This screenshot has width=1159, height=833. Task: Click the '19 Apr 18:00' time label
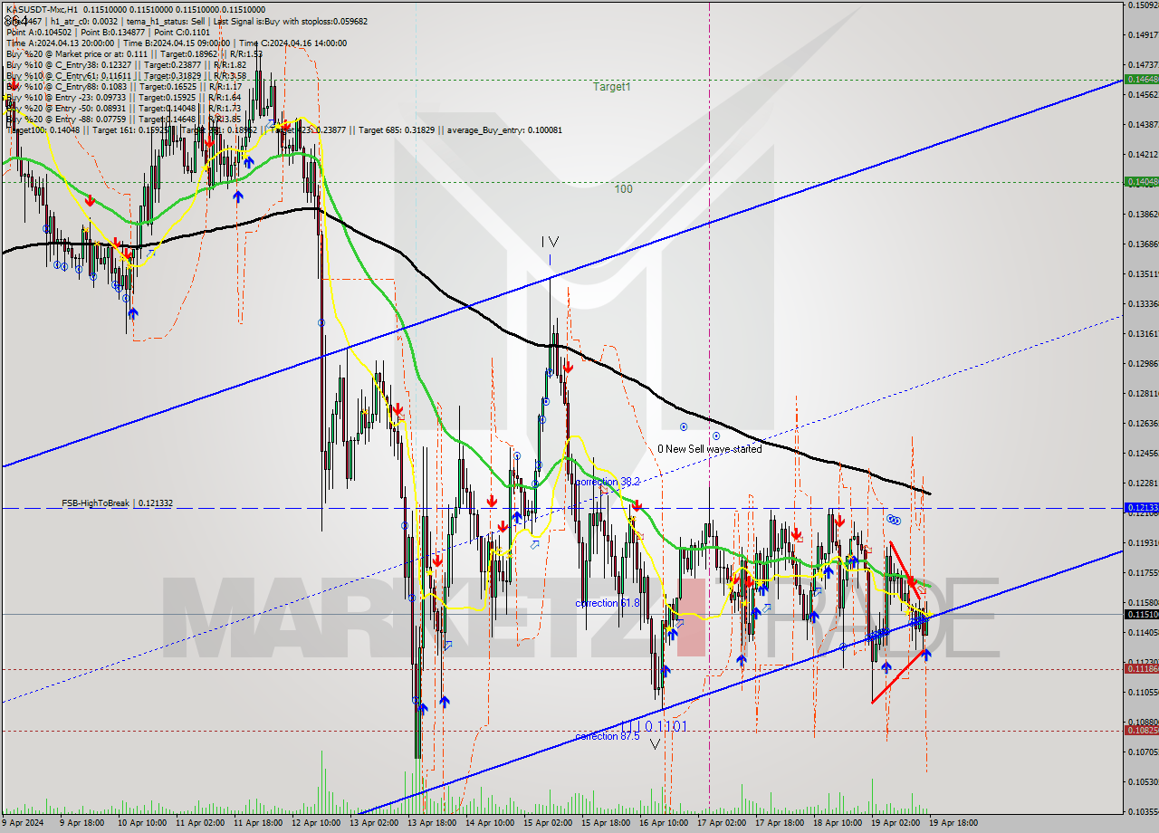[954, 823]
